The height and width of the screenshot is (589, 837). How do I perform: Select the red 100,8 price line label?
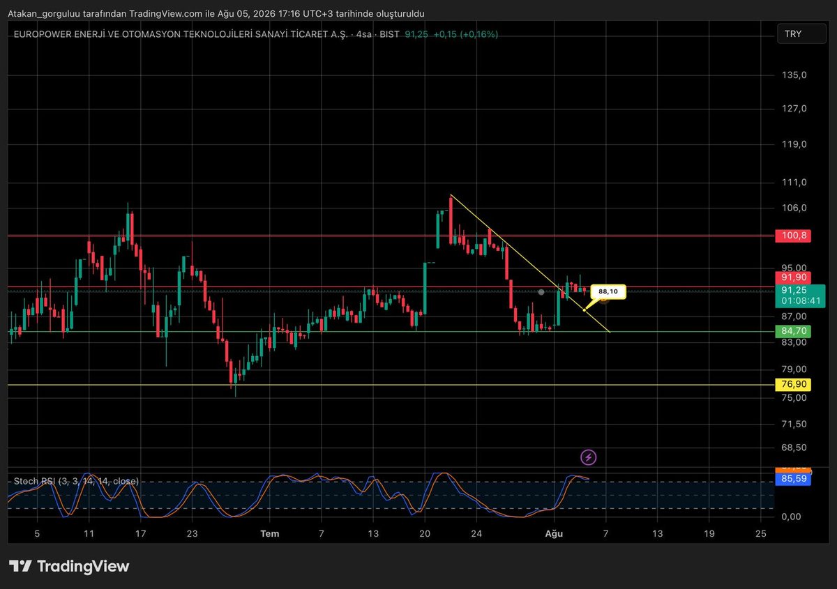click(x=794, y=236)
